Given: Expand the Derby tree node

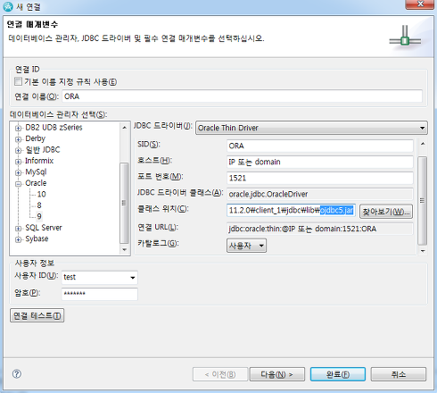Looking at the screenshot, I should click(x=19, y=139).
